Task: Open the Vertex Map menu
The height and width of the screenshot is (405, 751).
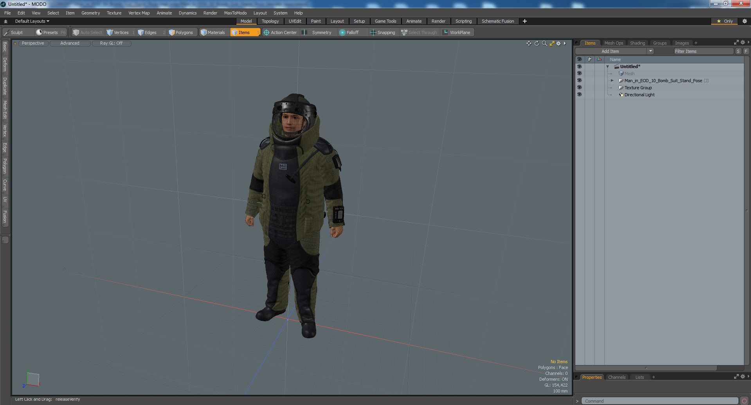Action: pos(139,13)
